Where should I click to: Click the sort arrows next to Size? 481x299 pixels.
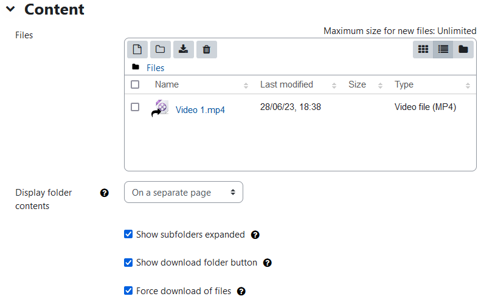[381, 86]
